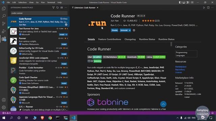Install the Runner extension
This screenshot has width=216, height=121.
[x=64, y=44]
